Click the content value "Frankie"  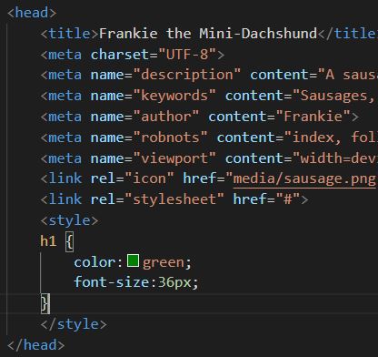[313, 117]
